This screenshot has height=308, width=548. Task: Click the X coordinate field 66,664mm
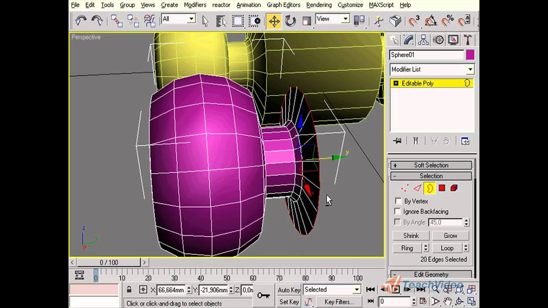click(x=171, y=290)
